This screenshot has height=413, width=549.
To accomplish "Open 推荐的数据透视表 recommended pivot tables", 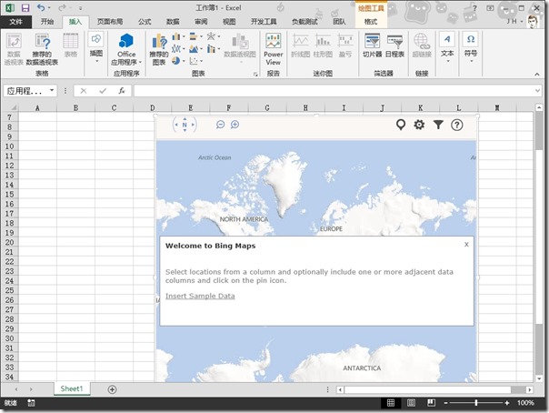I will pyautogui.click(x=42, y=49).
